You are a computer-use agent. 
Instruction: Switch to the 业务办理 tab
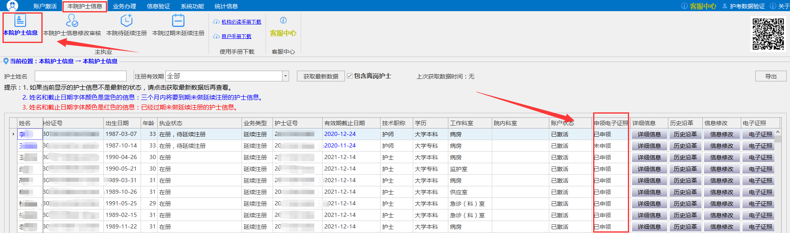tap(124, 6)
